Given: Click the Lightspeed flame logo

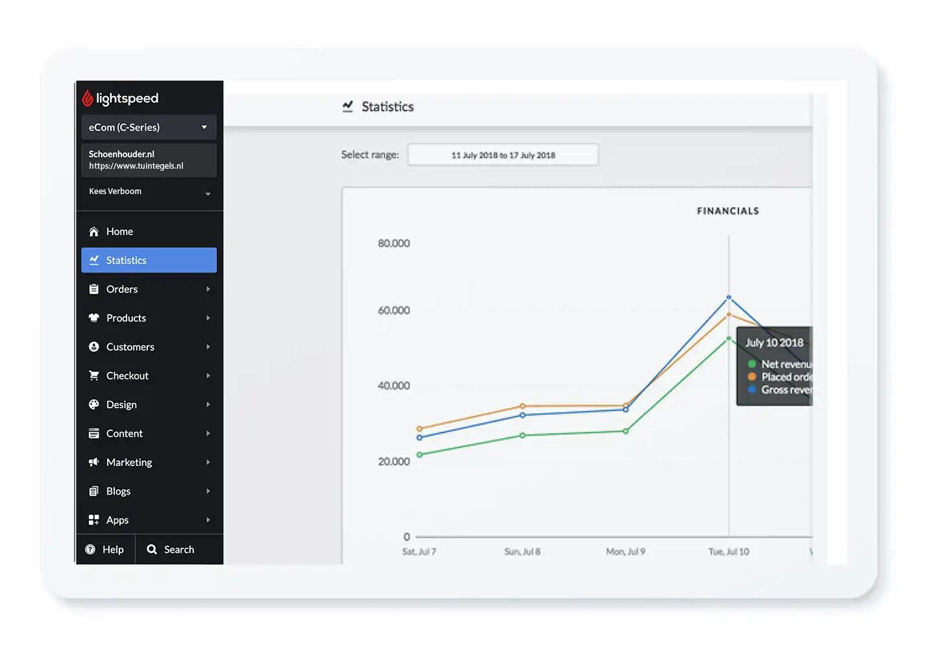Looking at the screenshot, I should (88, 98).
